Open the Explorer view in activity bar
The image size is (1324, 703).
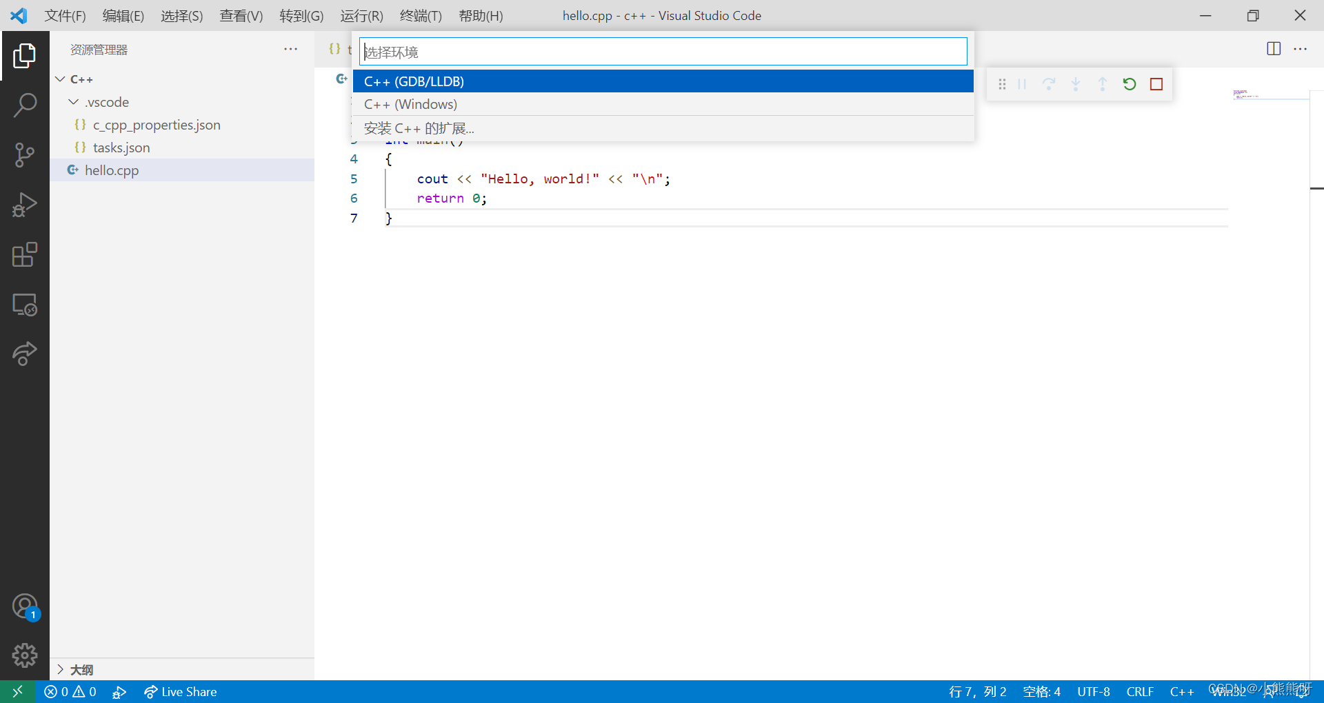(x=24, y=56)
